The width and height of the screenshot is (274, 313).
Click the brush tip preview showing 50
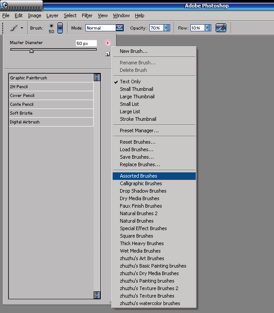click(x=51, y=28)
